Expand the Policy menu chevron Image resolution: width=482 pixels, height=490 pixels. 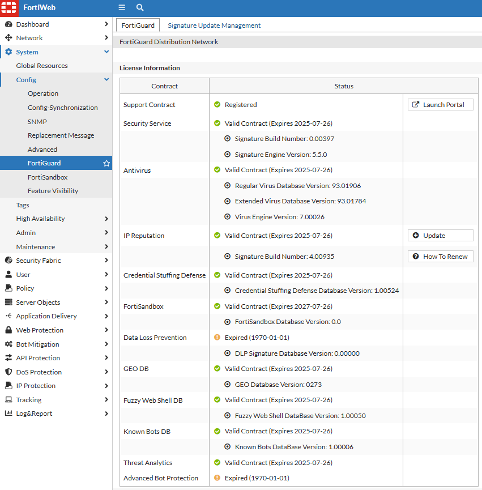106,288
